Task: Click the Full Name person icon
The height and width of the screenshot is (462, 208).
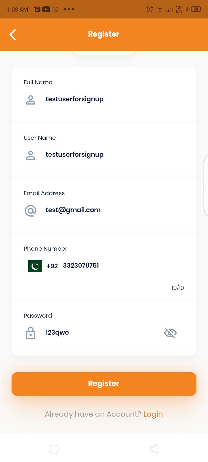Action: tap(31, 100)
